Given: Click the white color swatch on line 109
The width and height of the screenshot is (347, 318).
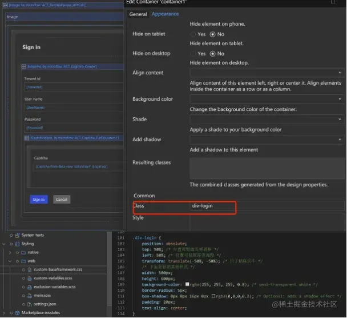Looking at the screenshot, I should [x=187, y=284].
